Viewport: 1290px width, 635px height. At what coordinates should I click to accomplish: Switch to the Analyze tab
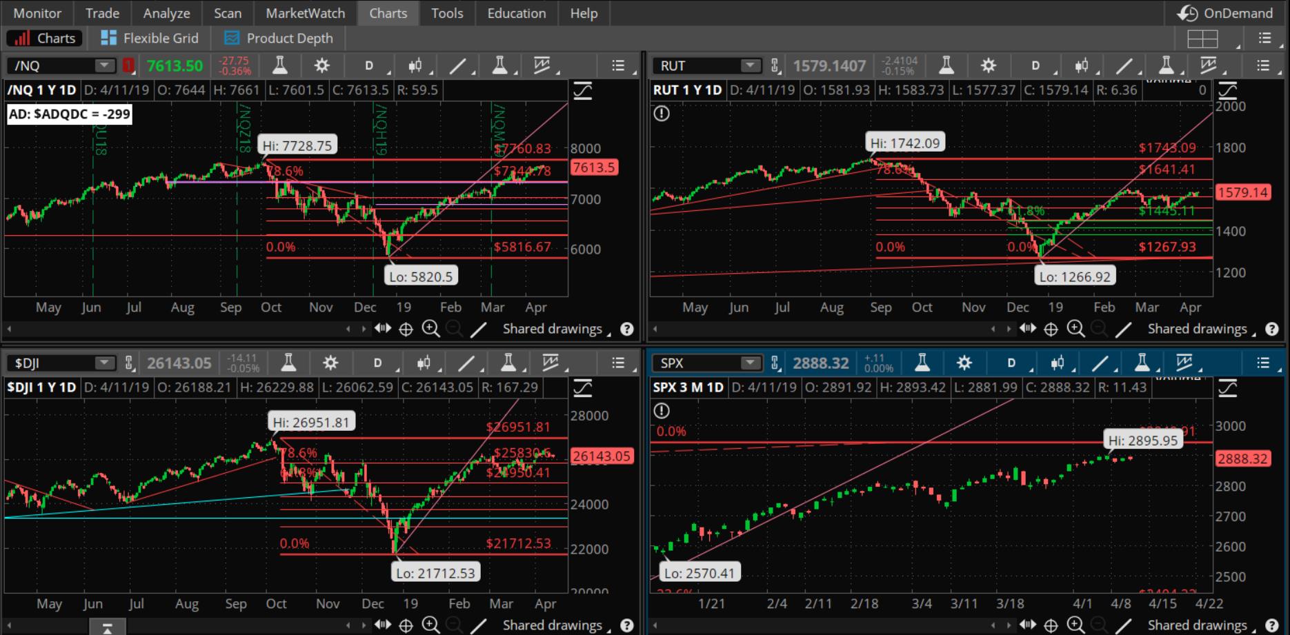click(x=166, y=13)
